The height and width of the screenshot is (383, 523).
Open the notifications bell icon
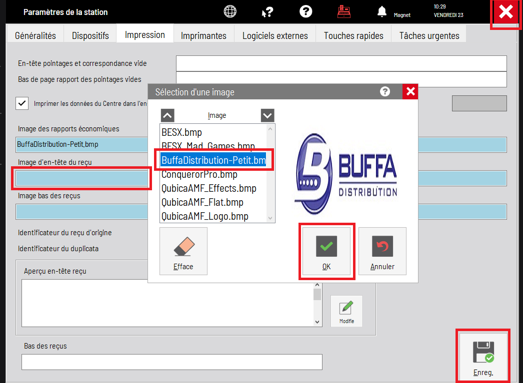[381, 11]
